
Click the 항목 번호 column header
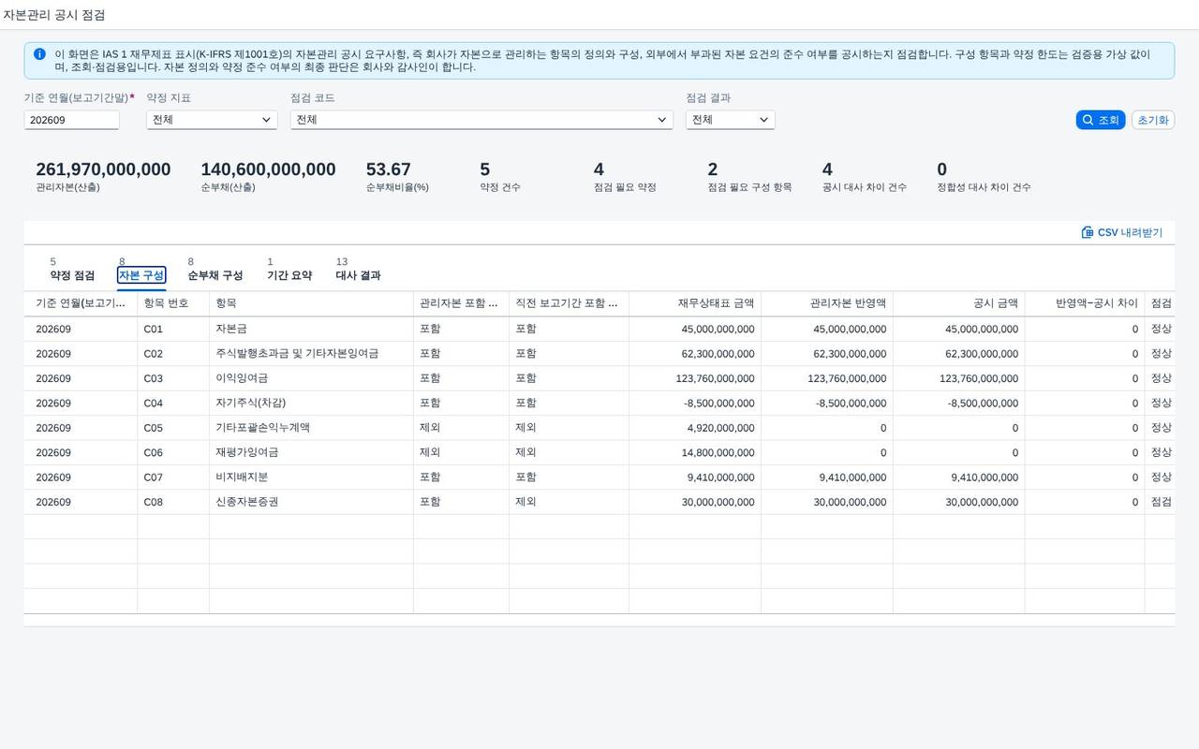173,303
